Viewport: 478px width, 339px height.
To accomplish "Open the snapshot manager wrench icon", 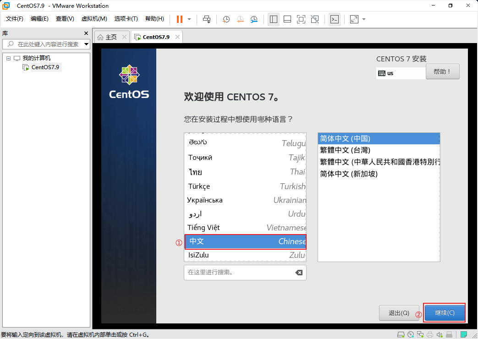I will 254,19.
